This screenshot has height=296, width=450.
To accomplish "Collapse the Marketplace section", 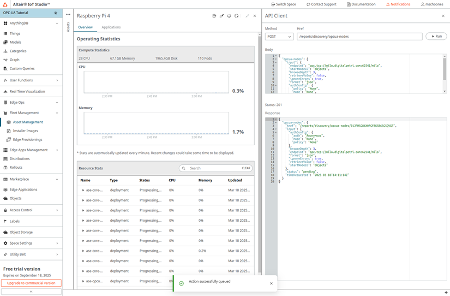I will [x=57, y=179].
